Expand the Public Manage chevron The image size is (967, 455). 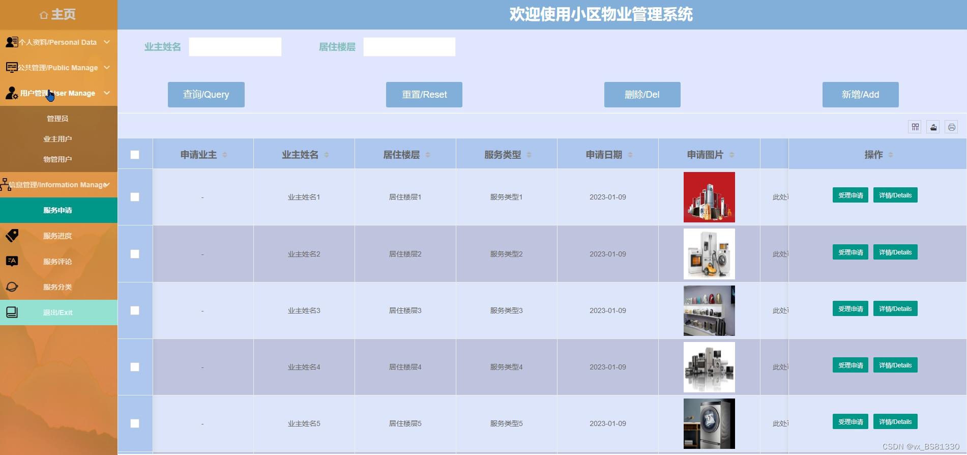coord(107,67)
